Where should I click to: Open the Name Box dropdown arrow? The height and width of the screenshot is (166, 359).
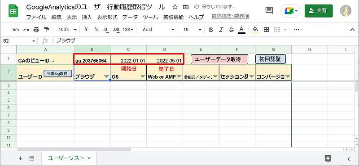coord(34,41)
